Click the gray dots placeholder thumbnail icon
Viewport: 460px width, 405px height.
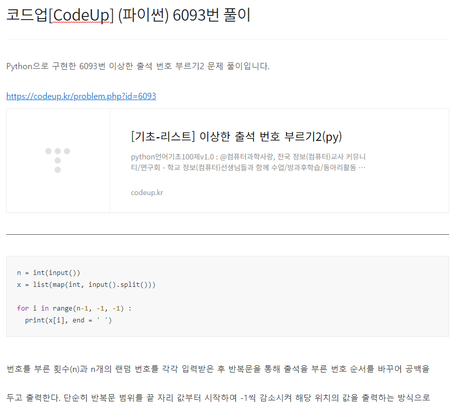pyautogui.click(x=58, y=160)
